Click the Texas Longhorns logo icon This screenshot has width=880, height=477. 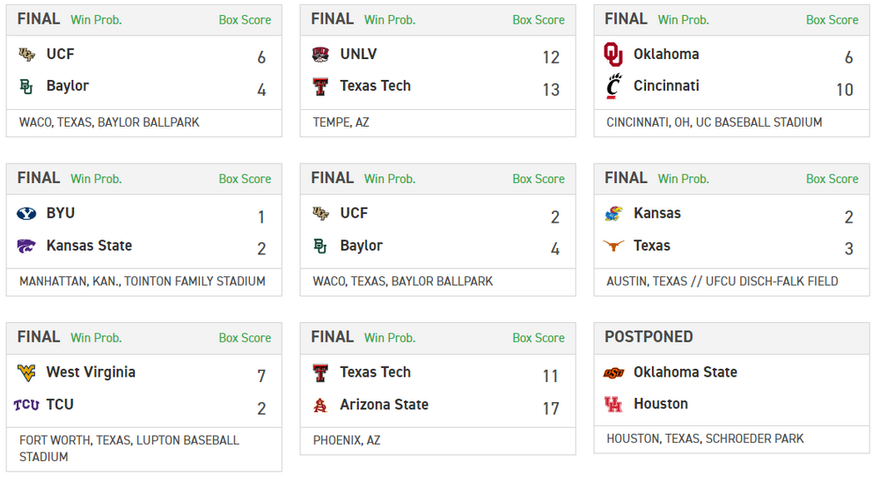point(613,246)
